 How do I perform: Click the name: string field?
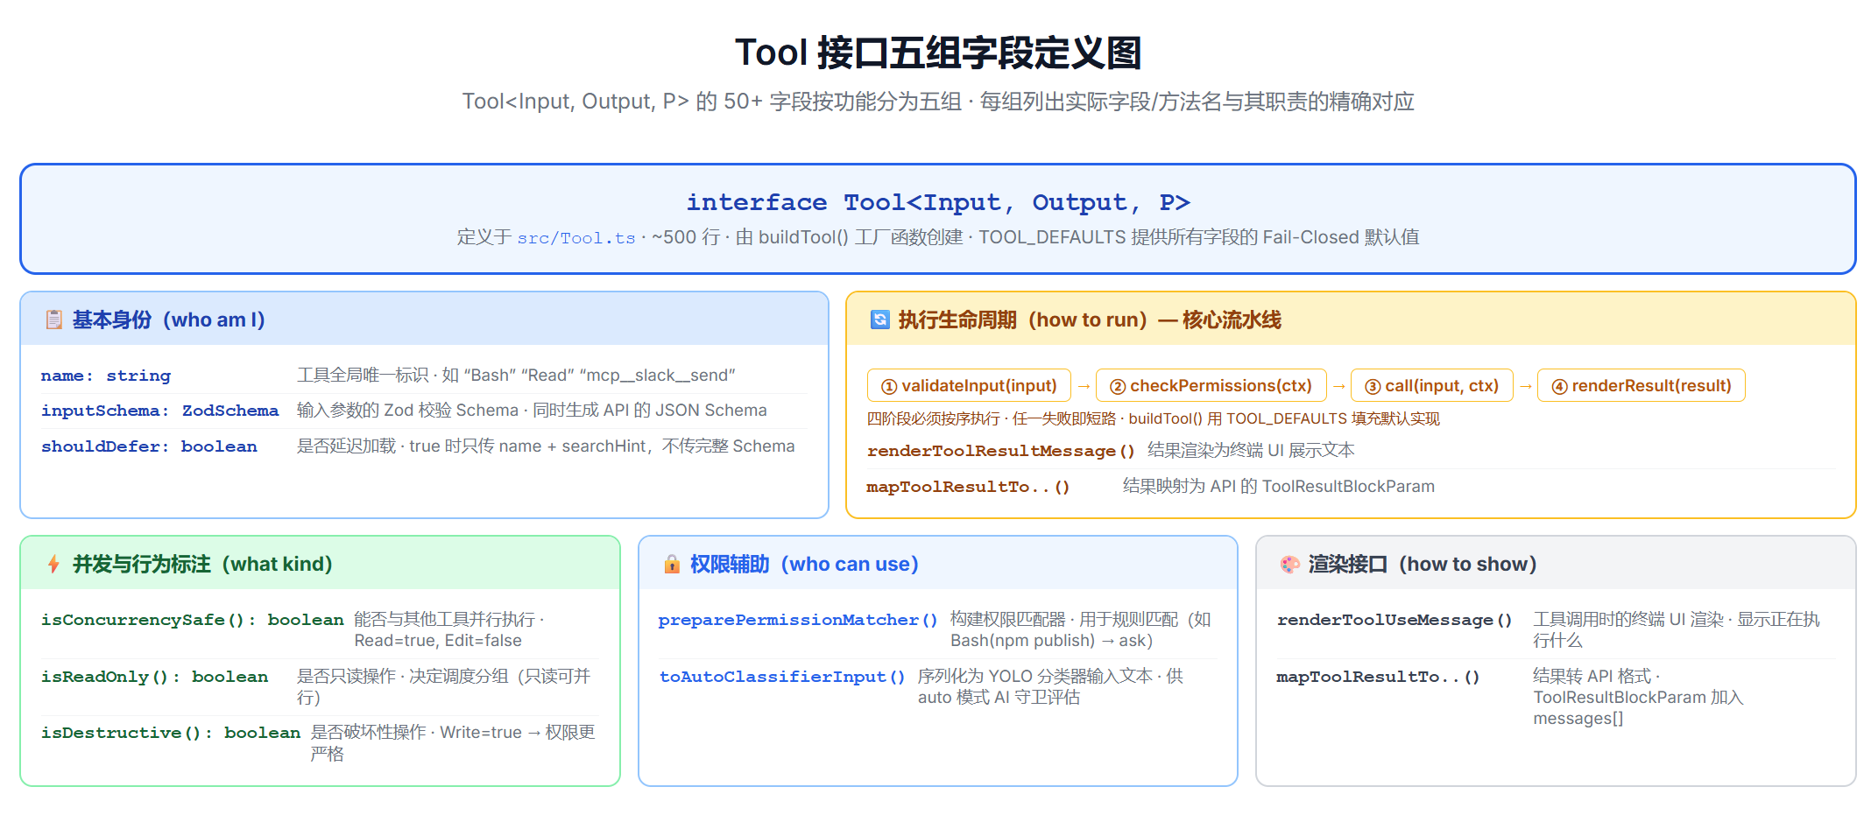pos(106,376)
